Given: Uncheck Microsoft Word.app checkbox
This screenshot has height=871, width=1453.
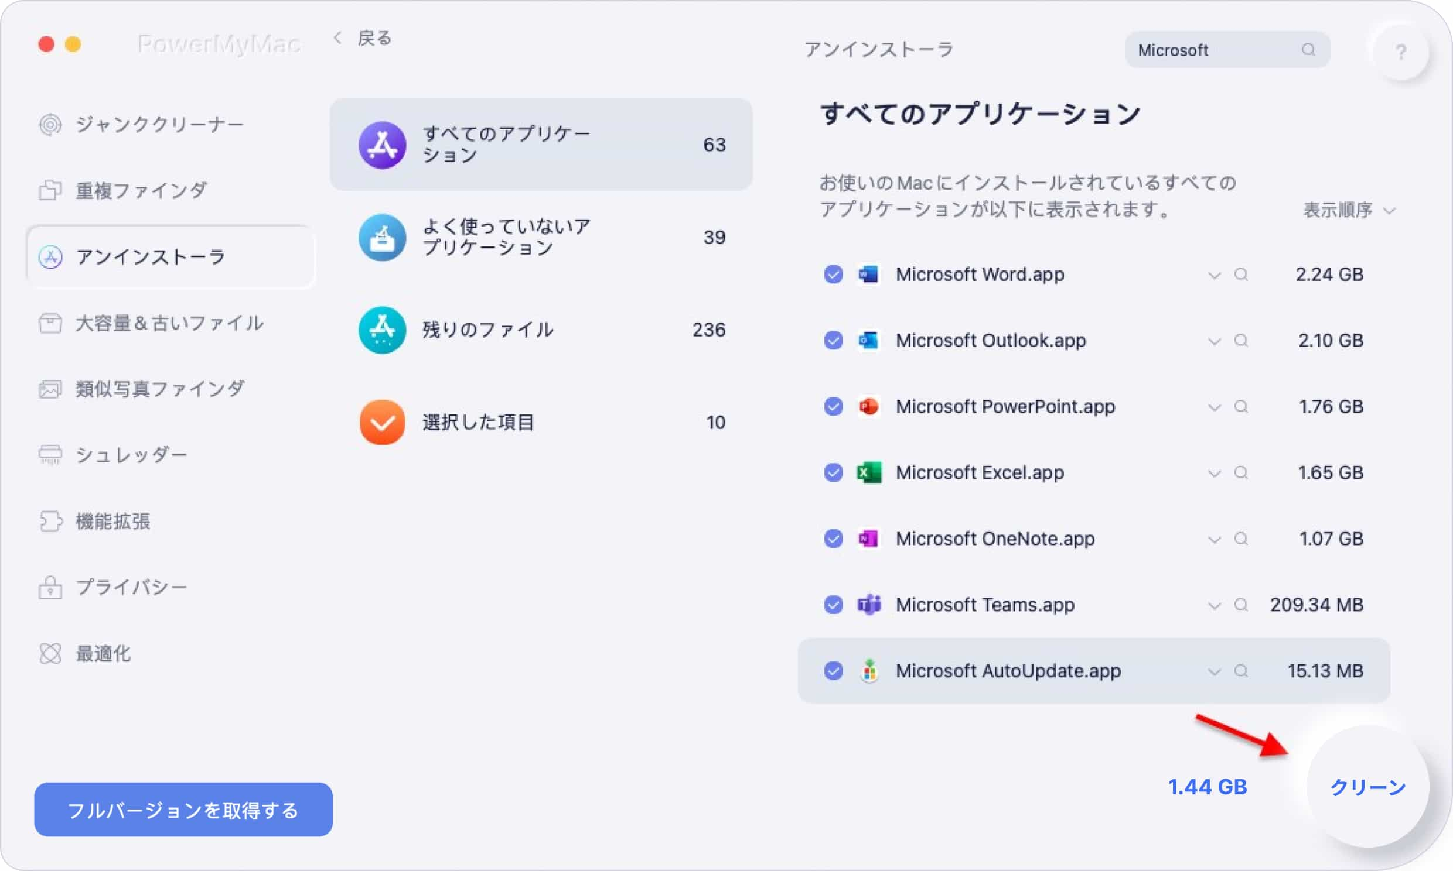Looking at the screenshot, I should pos(833,274).
